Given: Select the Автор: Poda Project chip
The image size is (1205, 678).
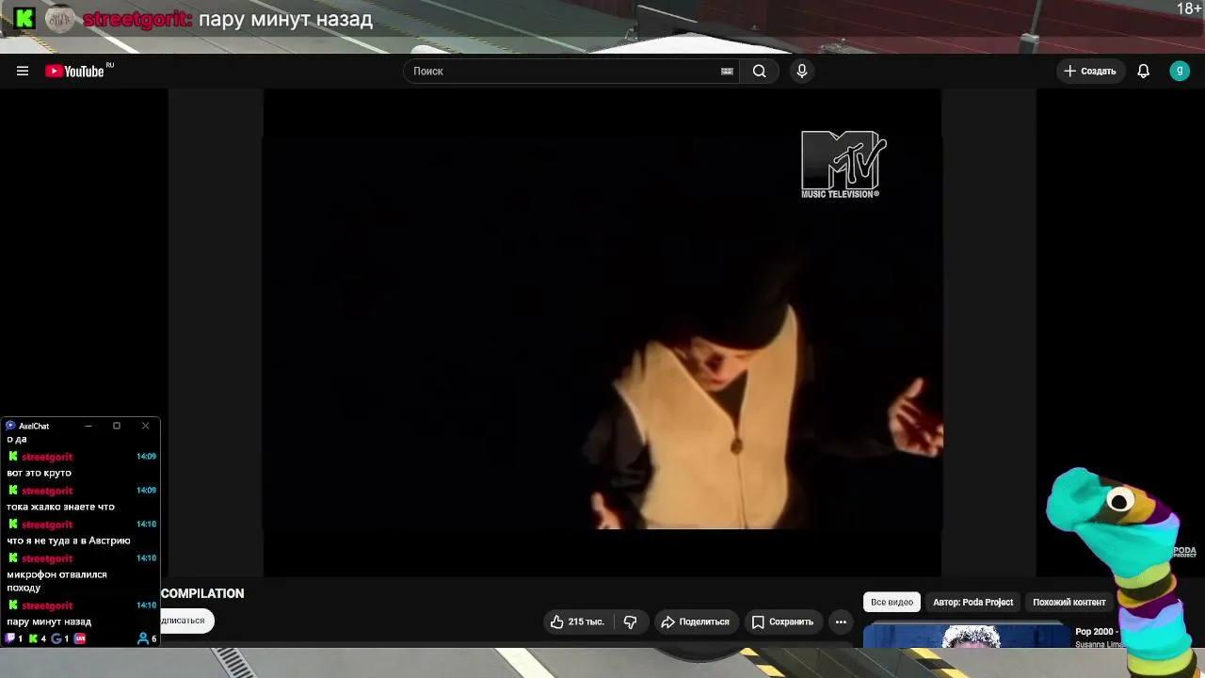Looking at the screenshot, I should click(x=972, y=602).
